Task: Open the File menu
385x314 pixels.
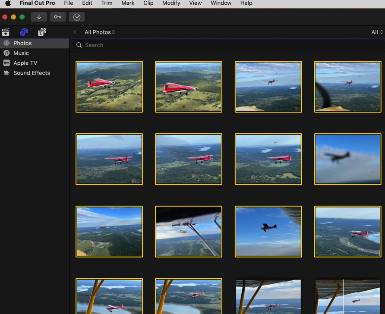Action: [x=69, y=3]
